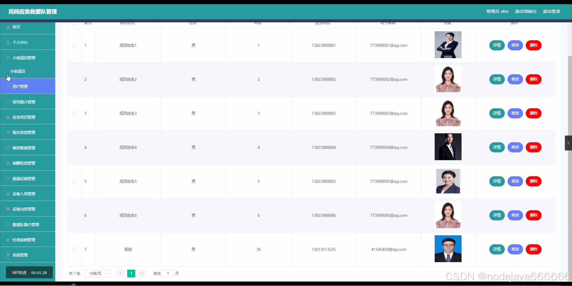
Task: Expand 领导简介管理 with its chevron
Action: coord(49,101)
